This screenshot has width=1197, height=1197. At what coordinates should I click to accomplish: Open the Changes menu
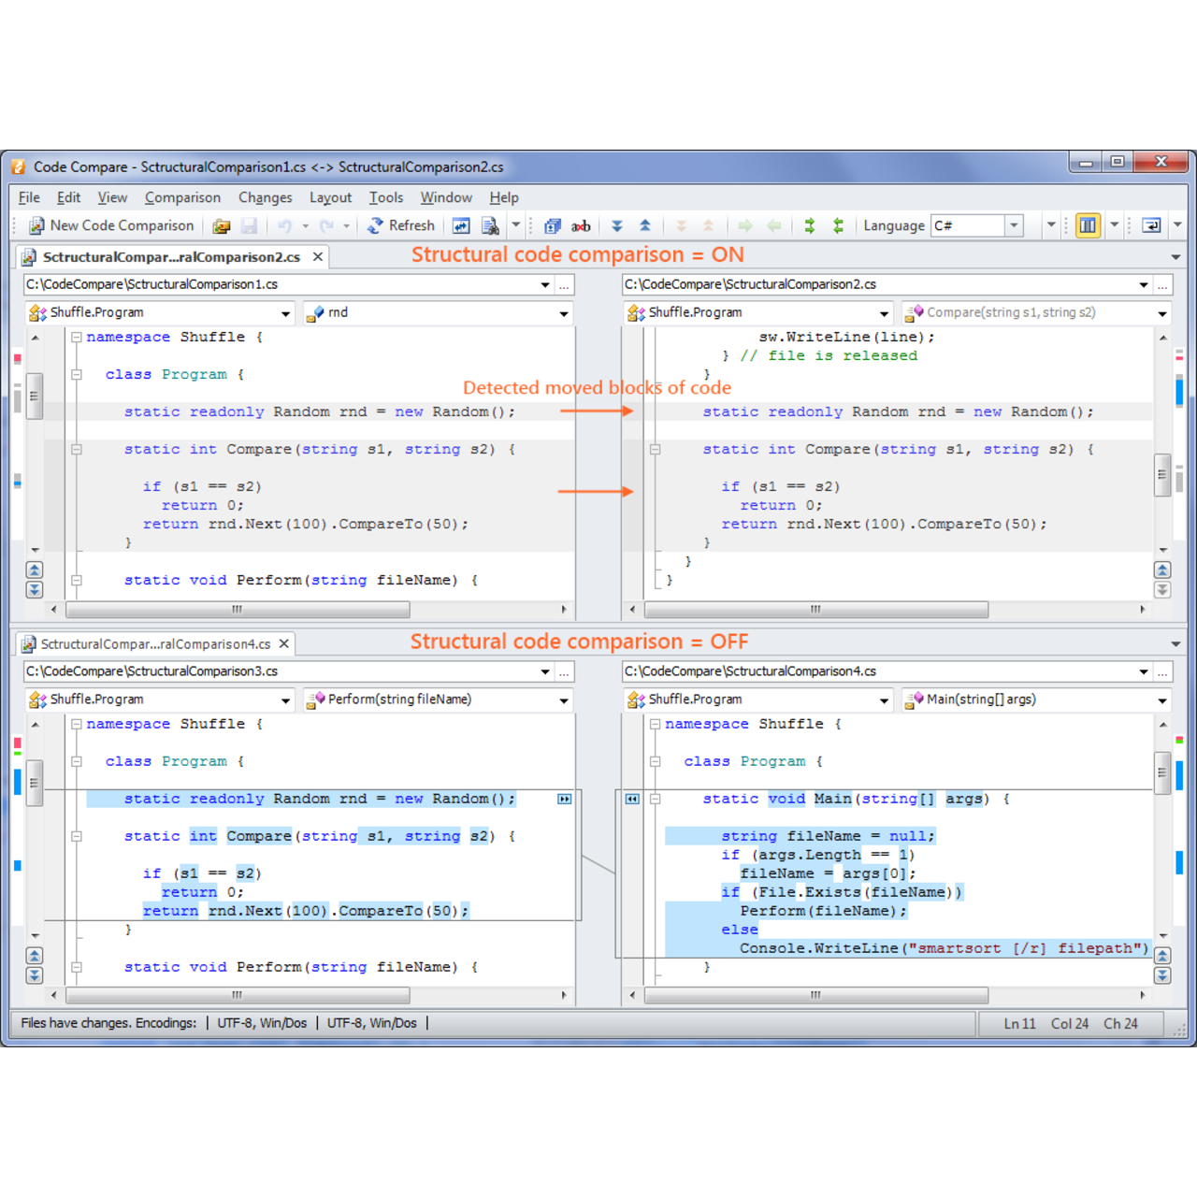pyautogui.click(x=266, y=197)
